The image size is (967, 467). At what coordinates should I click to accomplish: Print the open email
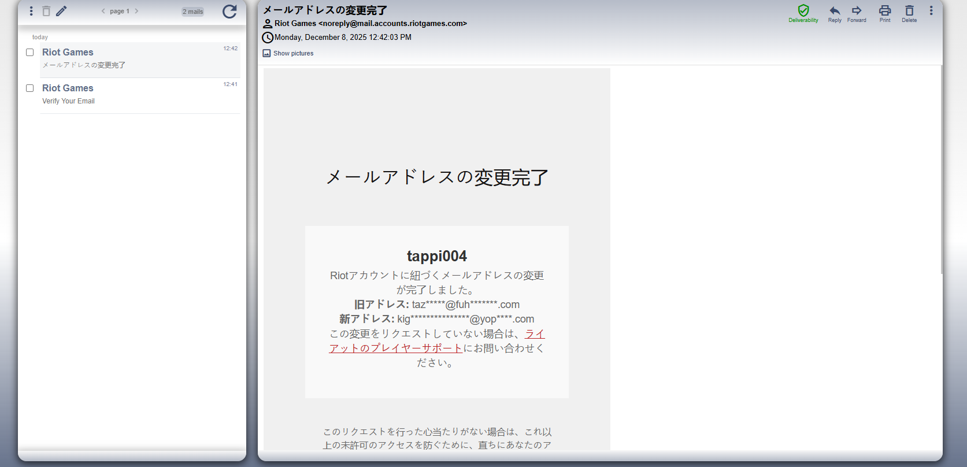pos(885,13)
